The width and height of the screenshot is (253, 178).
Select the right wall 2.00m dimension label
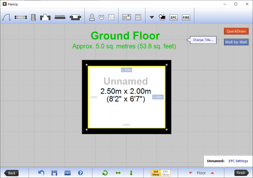(x=158, y=97)
